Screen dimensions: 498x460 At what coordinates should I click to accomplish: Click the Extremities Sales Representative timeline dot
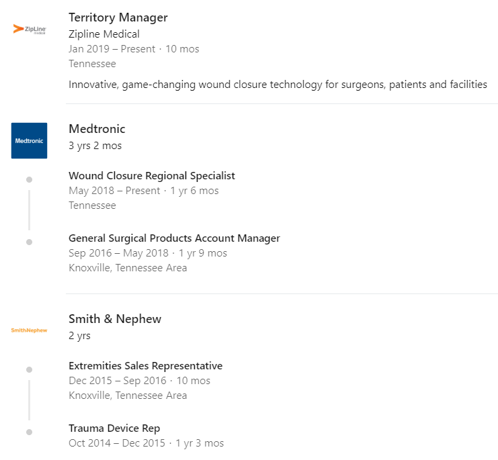click(29, 369)
